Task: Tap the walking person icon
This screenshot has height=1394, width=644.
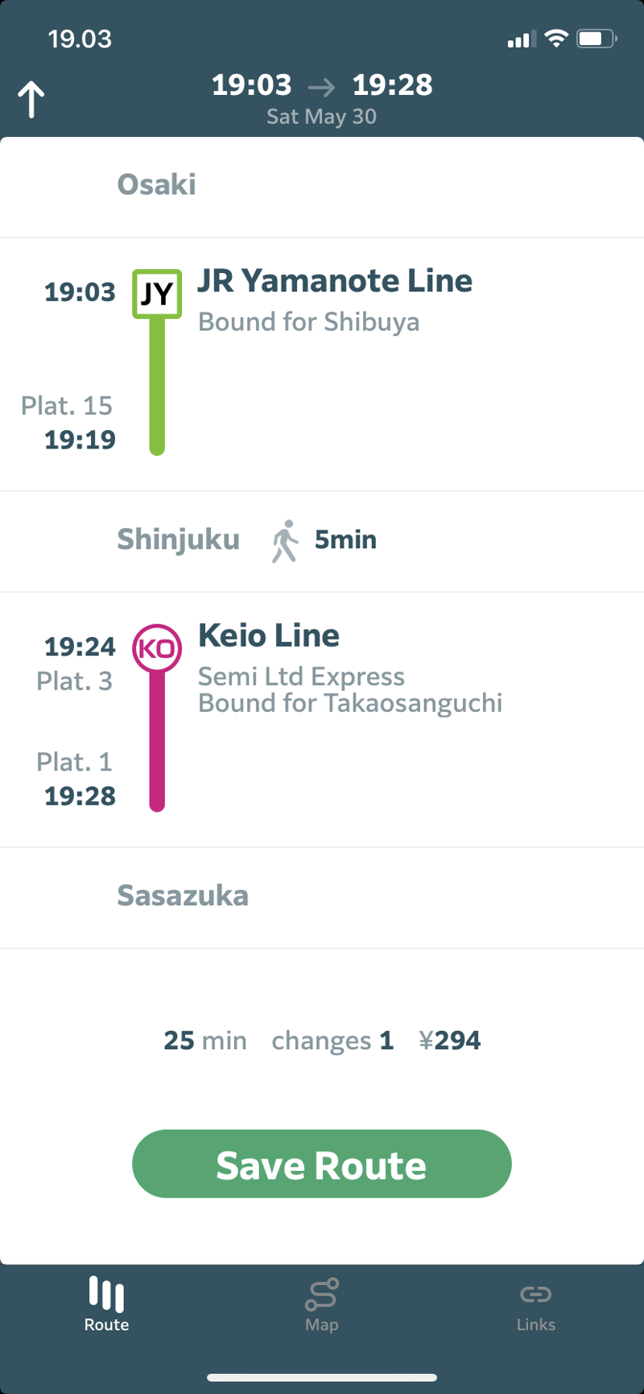Action: click(x=285, y=540)
